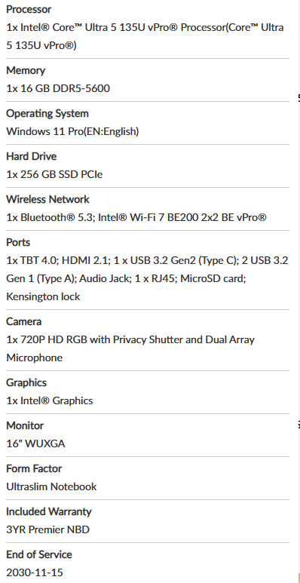Click the 16 GB DDR5-5600 value
Screen dimensions: 300x583
pyautogui.click(x=58, y=88)
